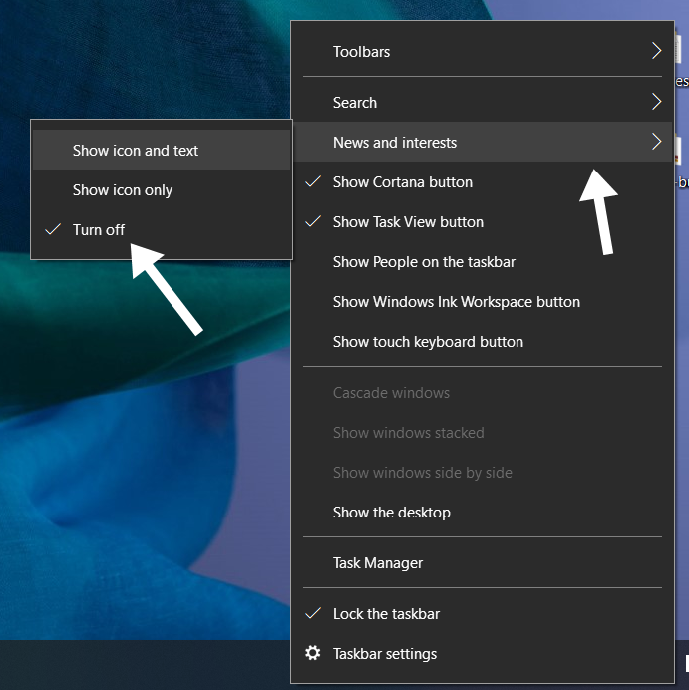Expand the News and interests chevron

656,142
